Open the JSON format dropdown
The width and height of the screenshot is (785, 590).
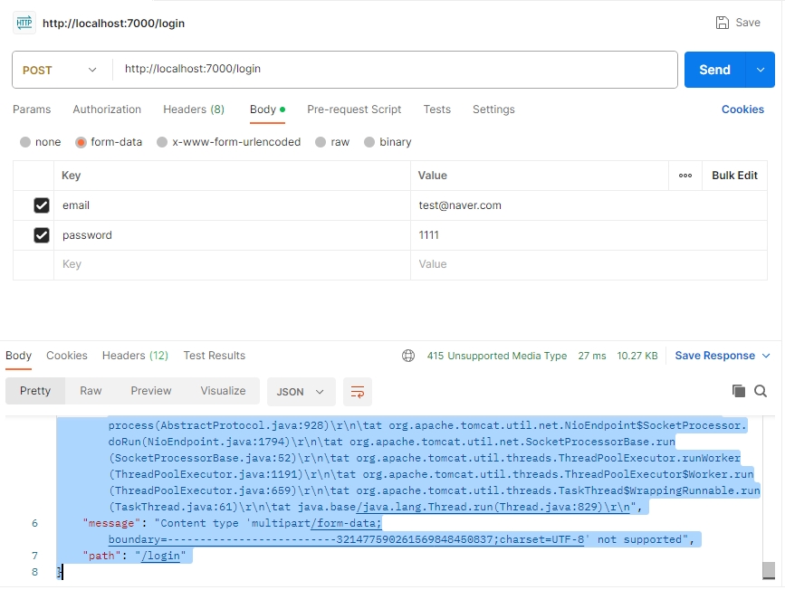(301, 392)
